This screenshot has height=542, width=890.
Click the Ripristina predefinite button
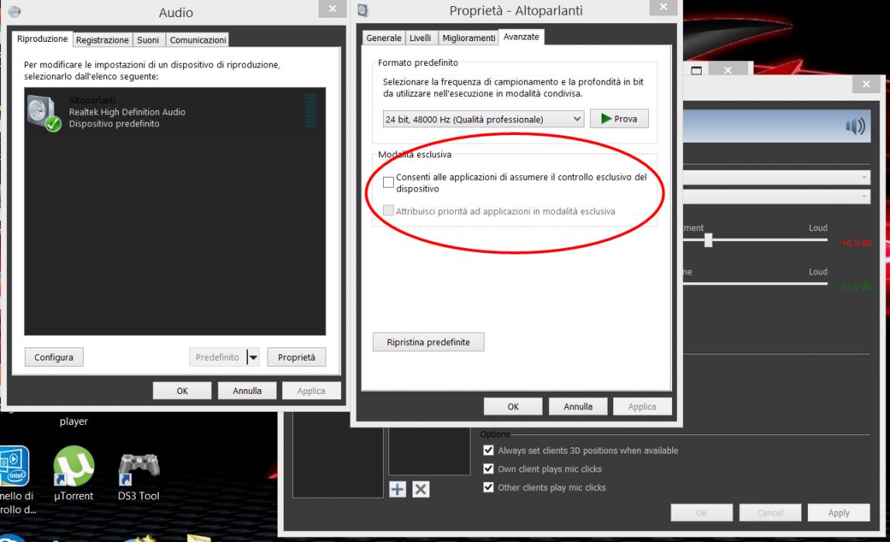click(x=428, y=342)
